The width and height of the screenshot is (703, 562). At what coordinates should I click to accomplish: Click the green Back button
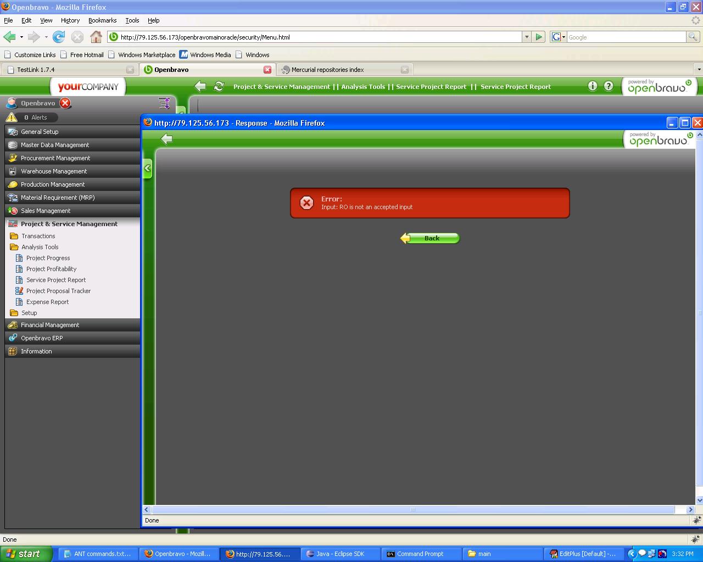coord(430,238)
